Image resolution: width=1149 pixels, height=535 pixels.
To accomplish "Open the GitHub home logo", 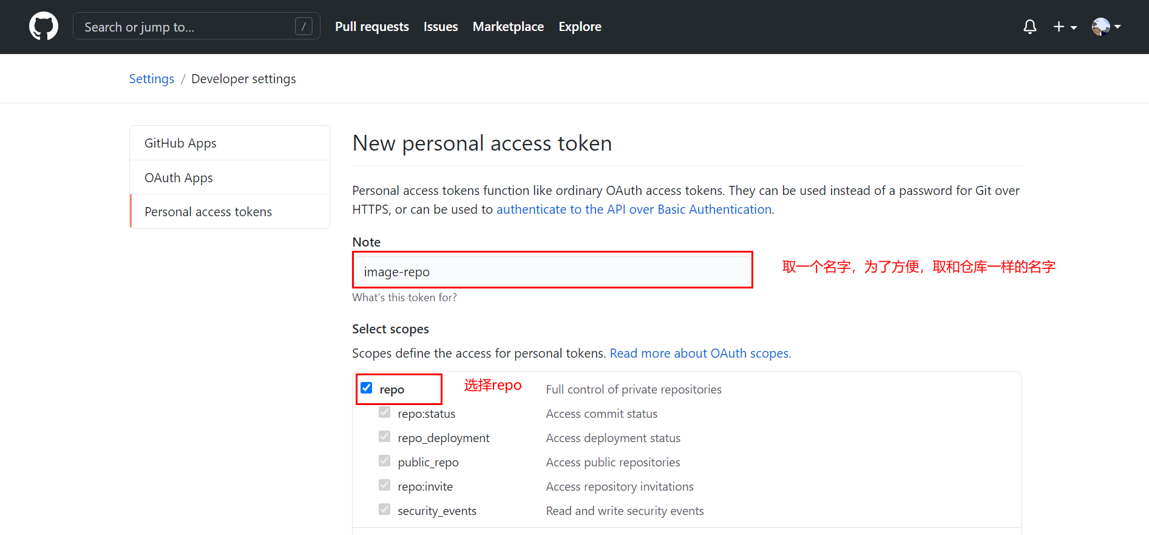I will click(44, 27).
